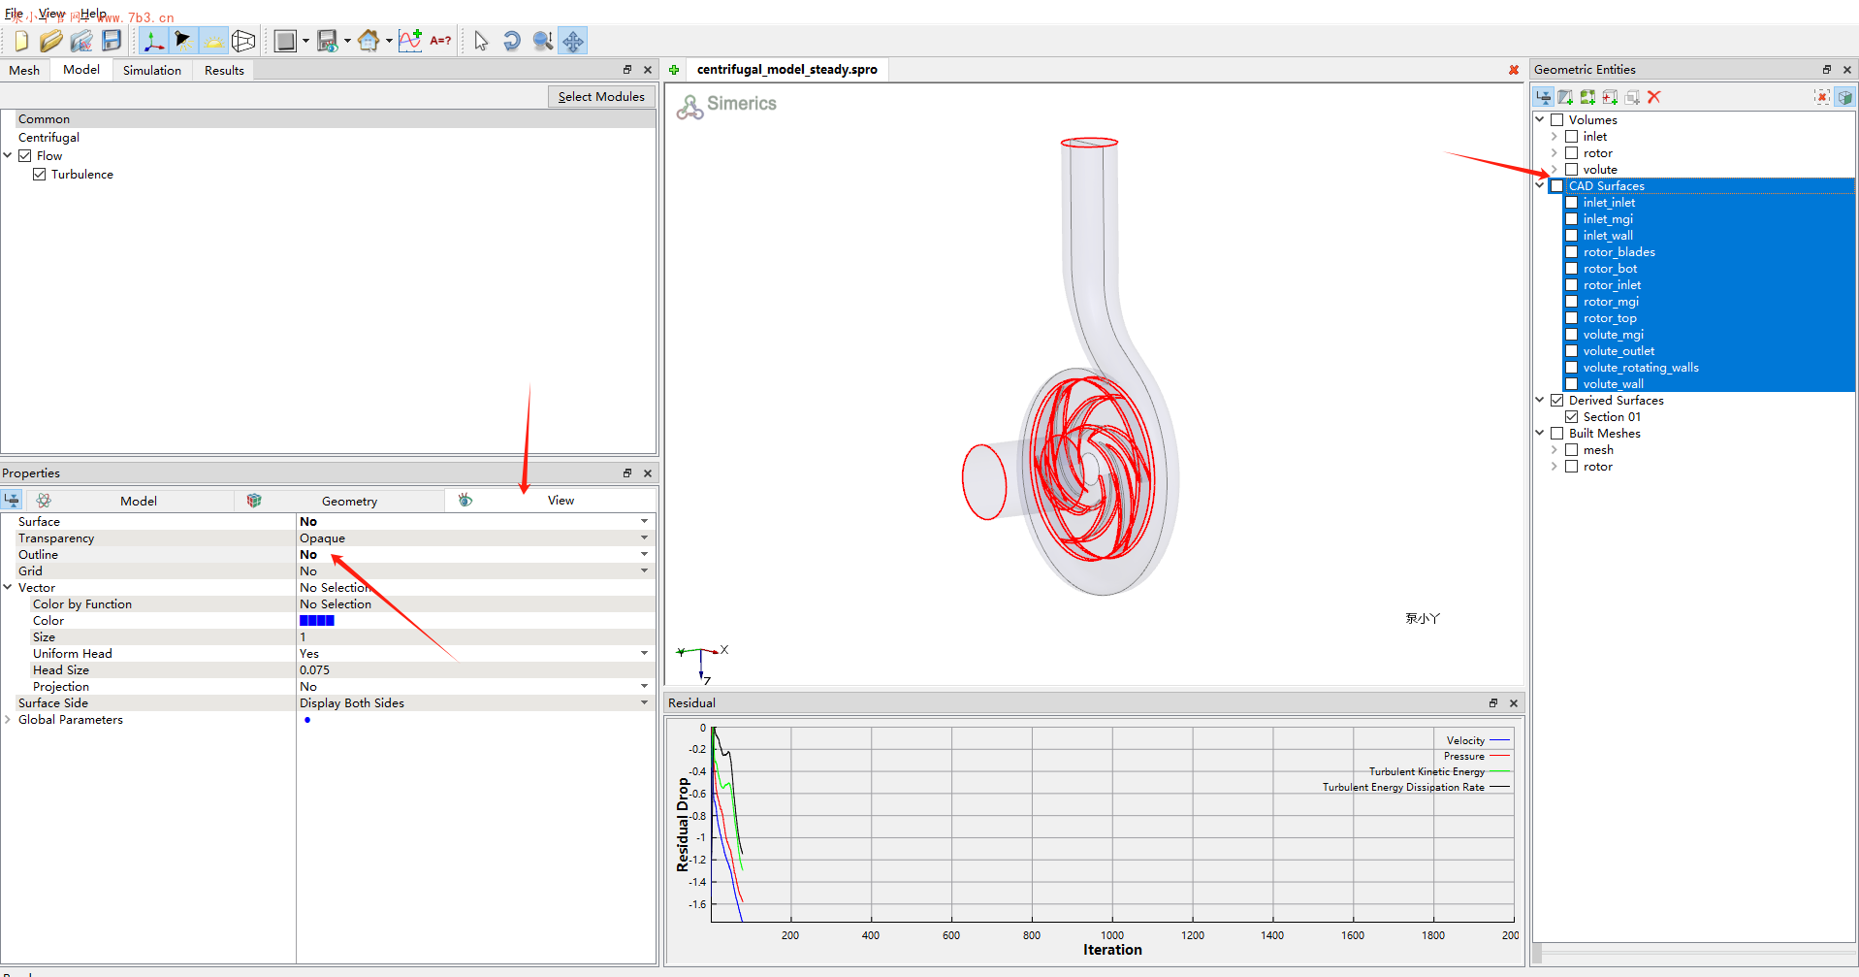Click the Select Modules button

pos(600,97)
